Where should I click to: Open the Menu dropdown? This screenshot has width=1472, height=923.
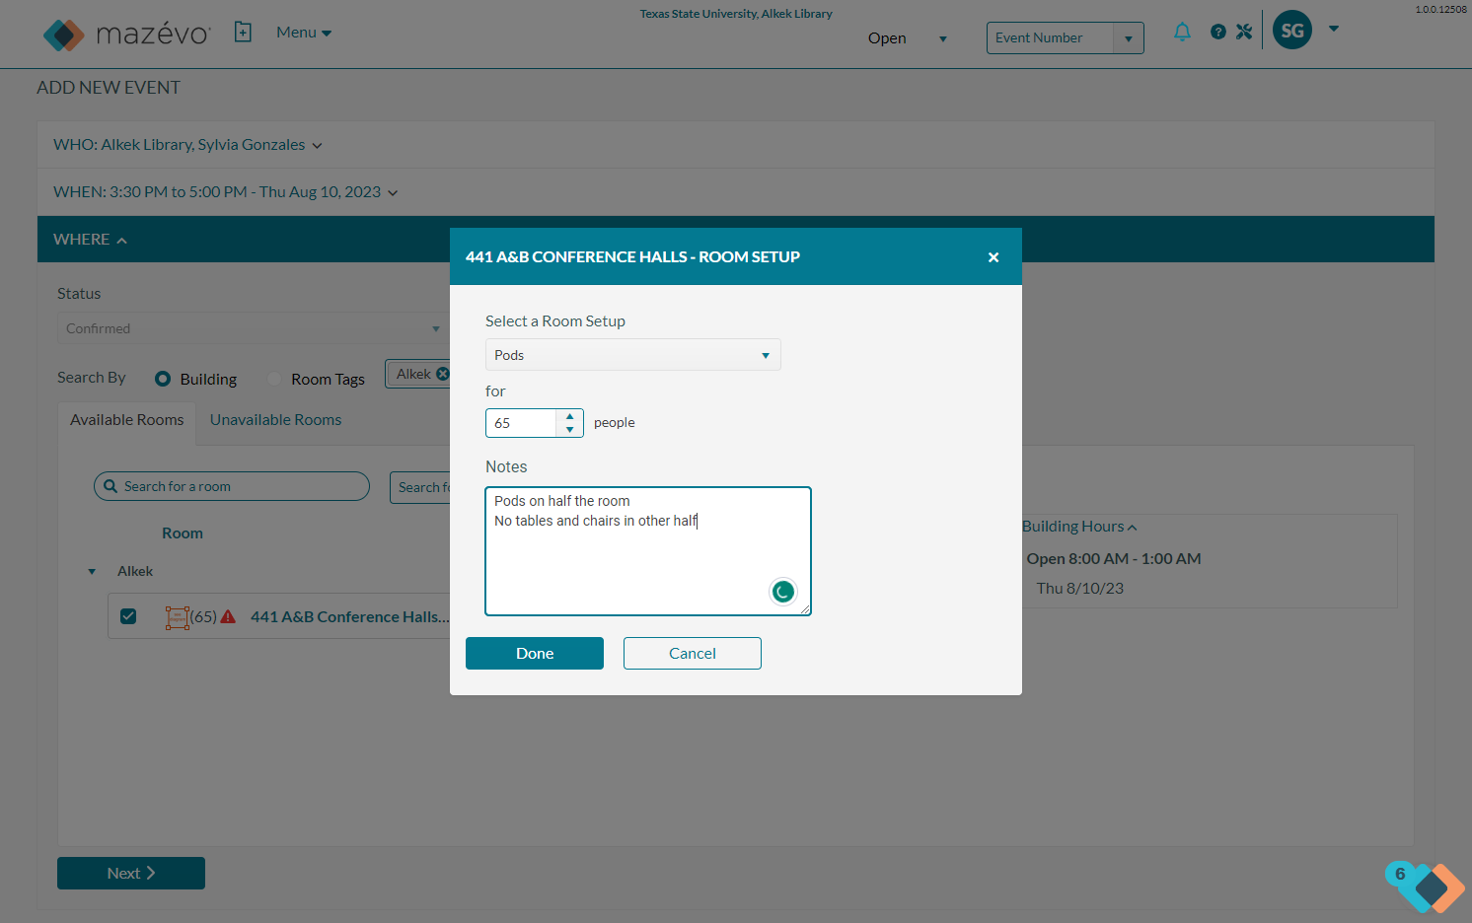click(304, 33)
